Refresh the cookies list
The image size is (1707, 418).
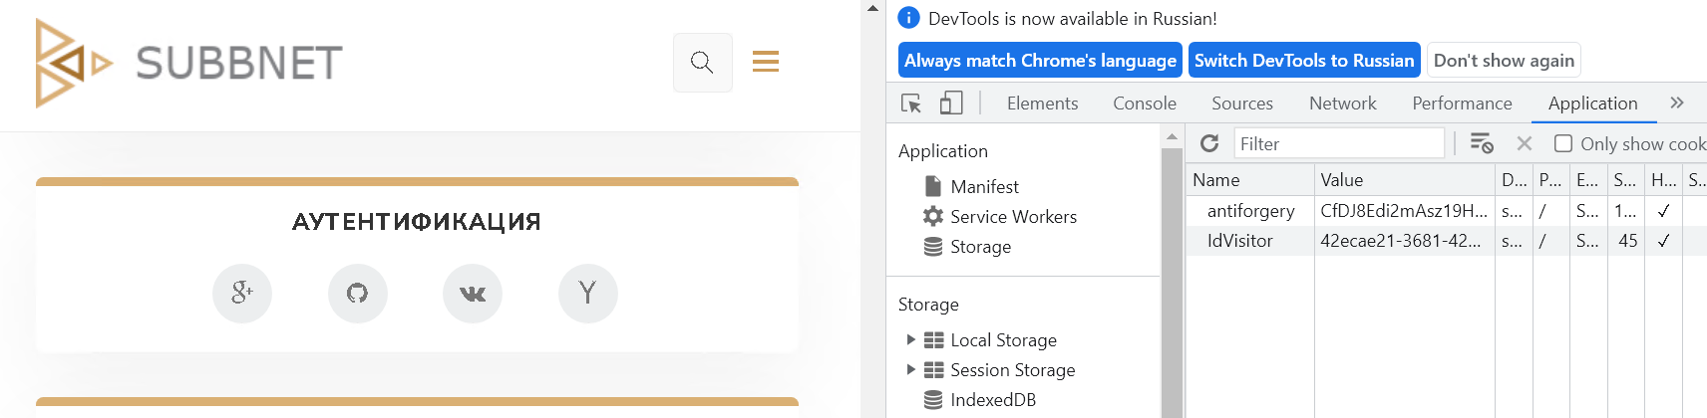click(x=1209, y=144)
